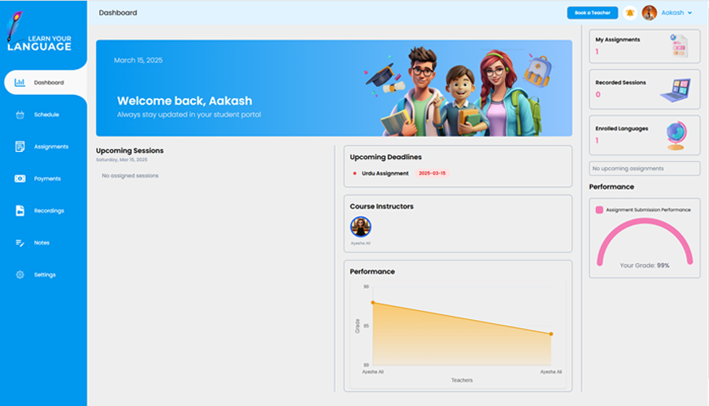Click the user profile avatar in header
Image resolution: width=709 pixels, height=406 pixels.
(x=649, y=13)
